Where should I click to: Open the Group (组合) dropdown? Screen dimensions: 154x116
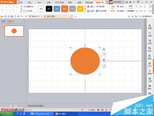pyautogui.click(x=121, y=6)
